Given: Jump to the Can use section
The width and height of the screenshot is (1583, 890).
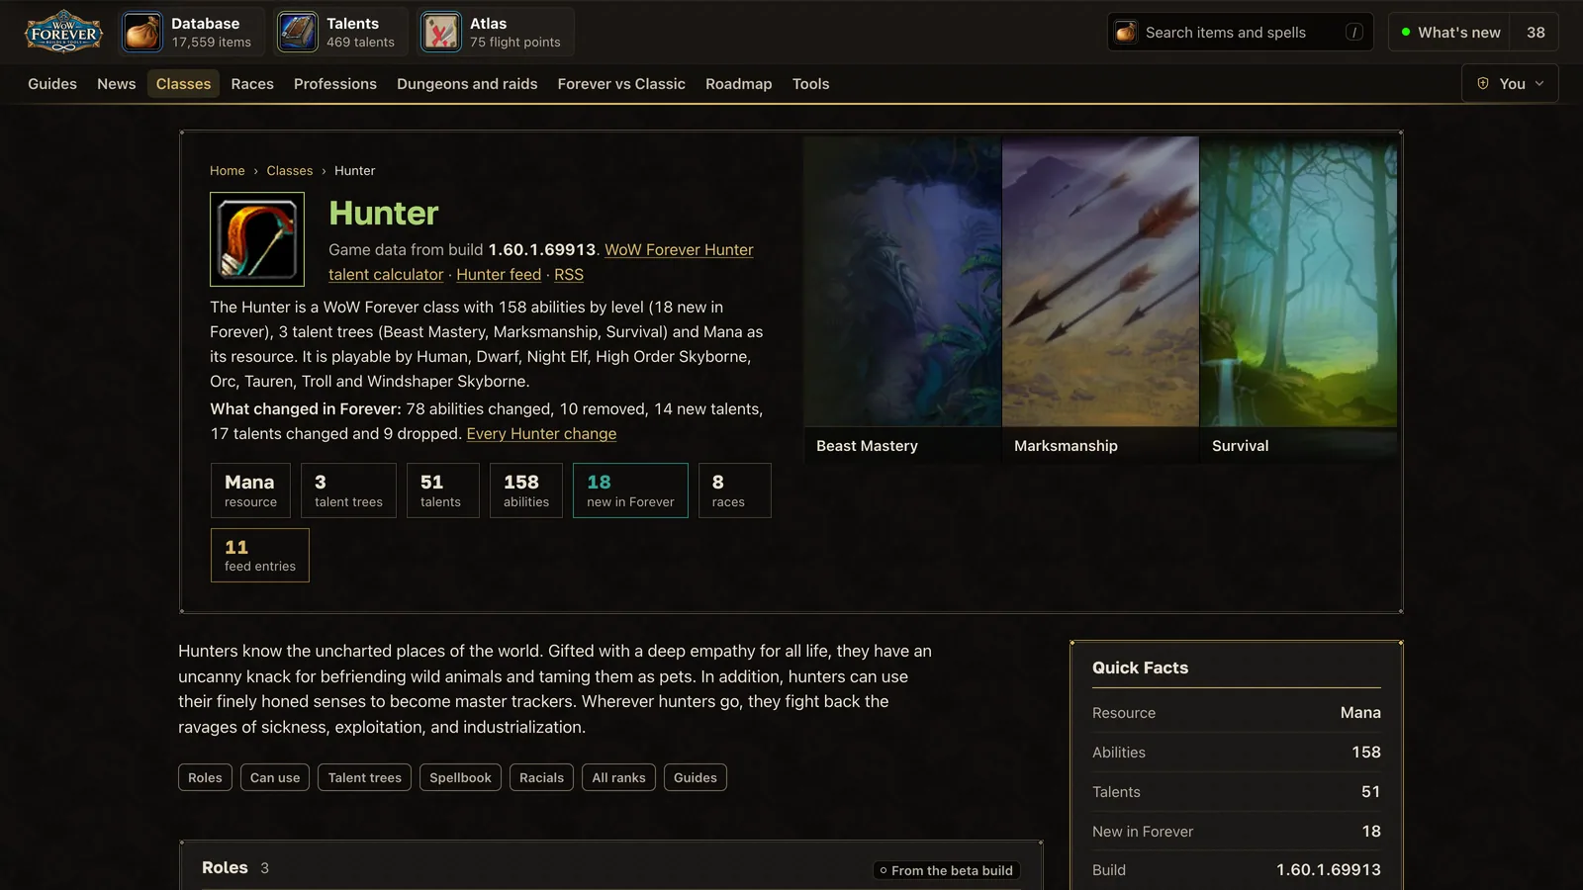Looking at the screenshot, I should (275, 777).
